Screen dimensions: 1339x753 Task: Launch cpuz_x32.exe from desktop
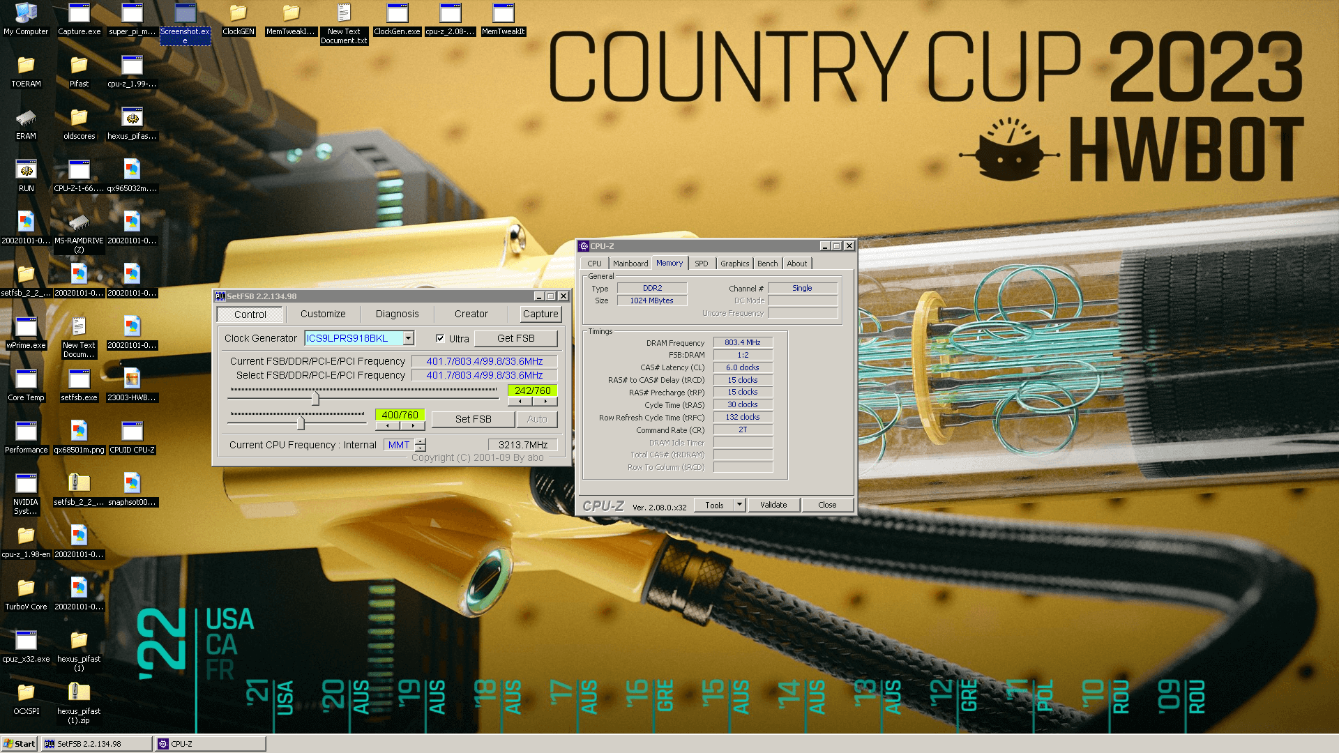click(x=26, y=647)
